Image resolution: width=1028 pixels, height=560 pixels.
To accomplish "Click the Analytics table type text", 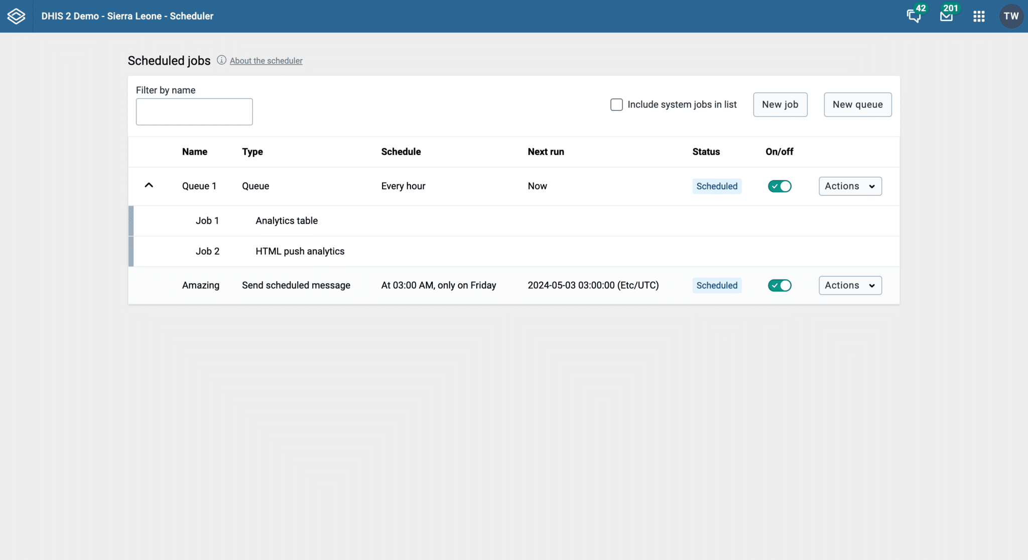I will [287, 221].
